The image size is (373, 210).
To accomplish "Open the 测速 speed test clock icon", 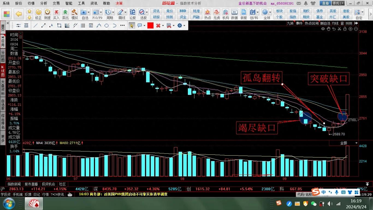I will pos(48,14).
